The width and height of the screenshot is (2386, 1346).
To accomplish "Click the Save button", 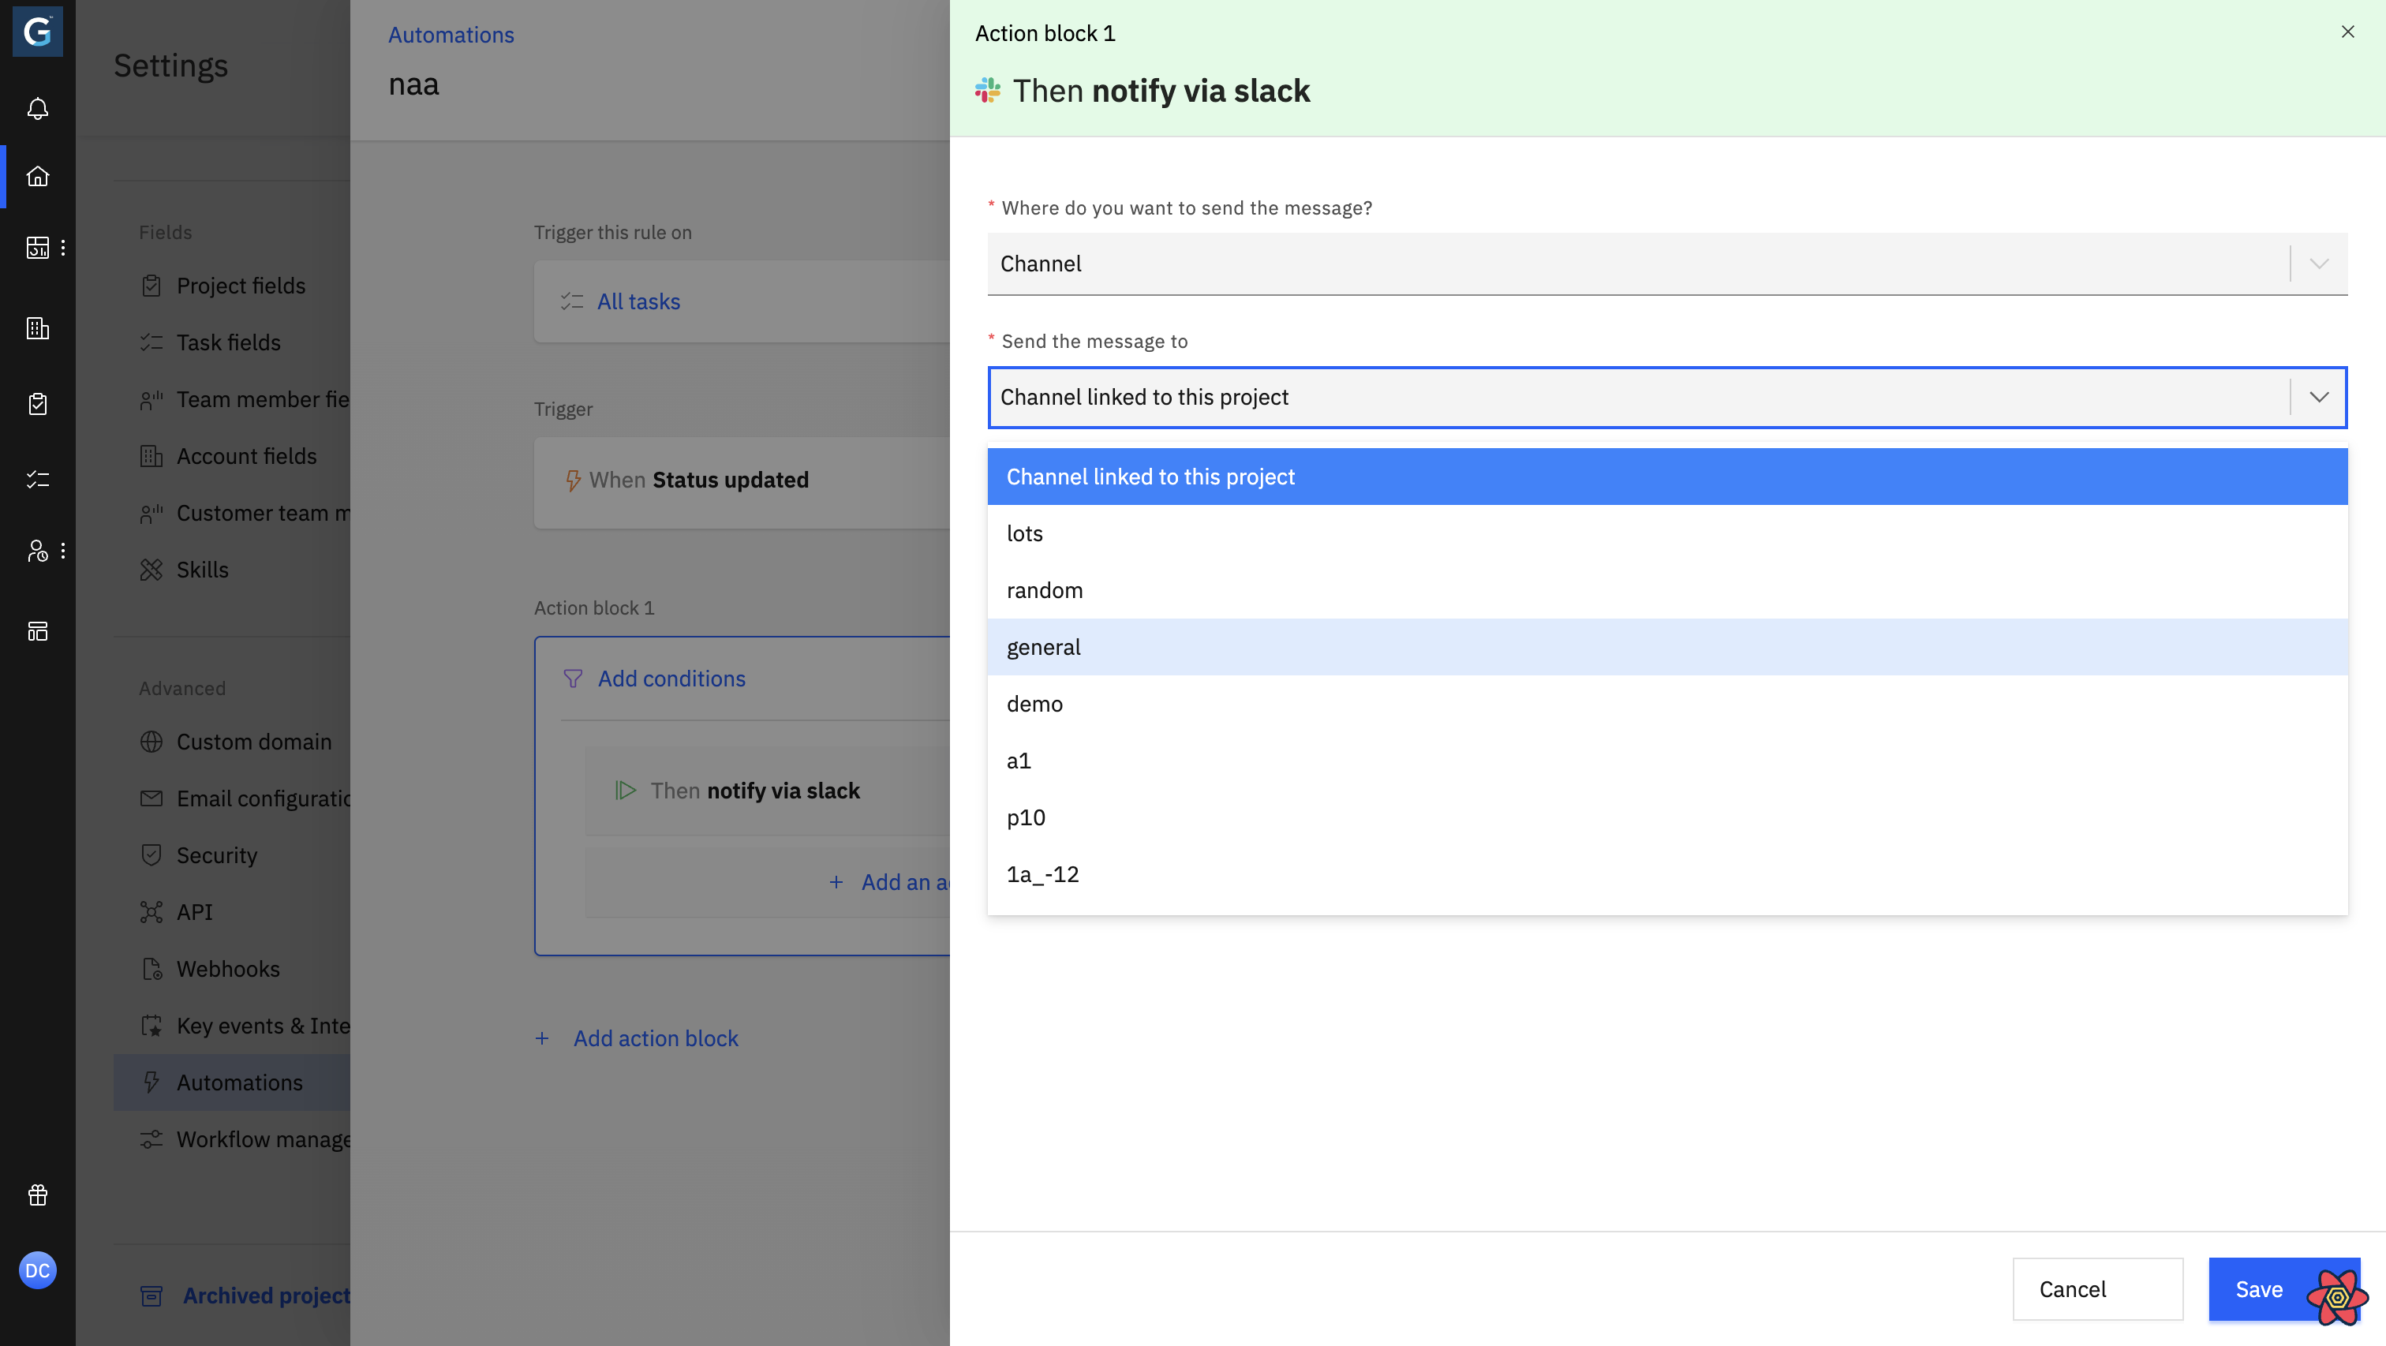I will coord(2258,1288).
